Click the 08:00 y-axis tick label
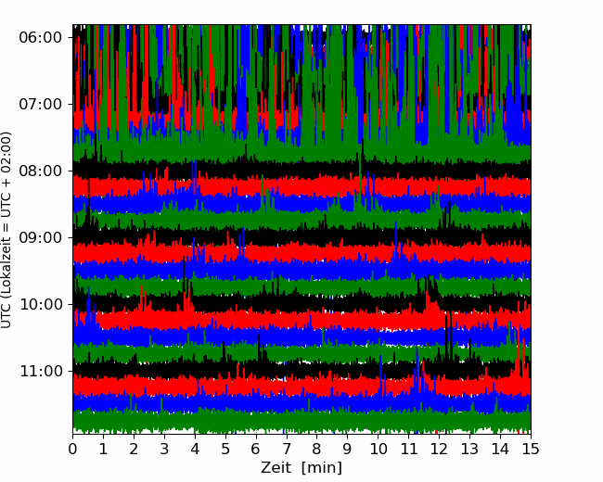603x482 pixels. (41, 171)
